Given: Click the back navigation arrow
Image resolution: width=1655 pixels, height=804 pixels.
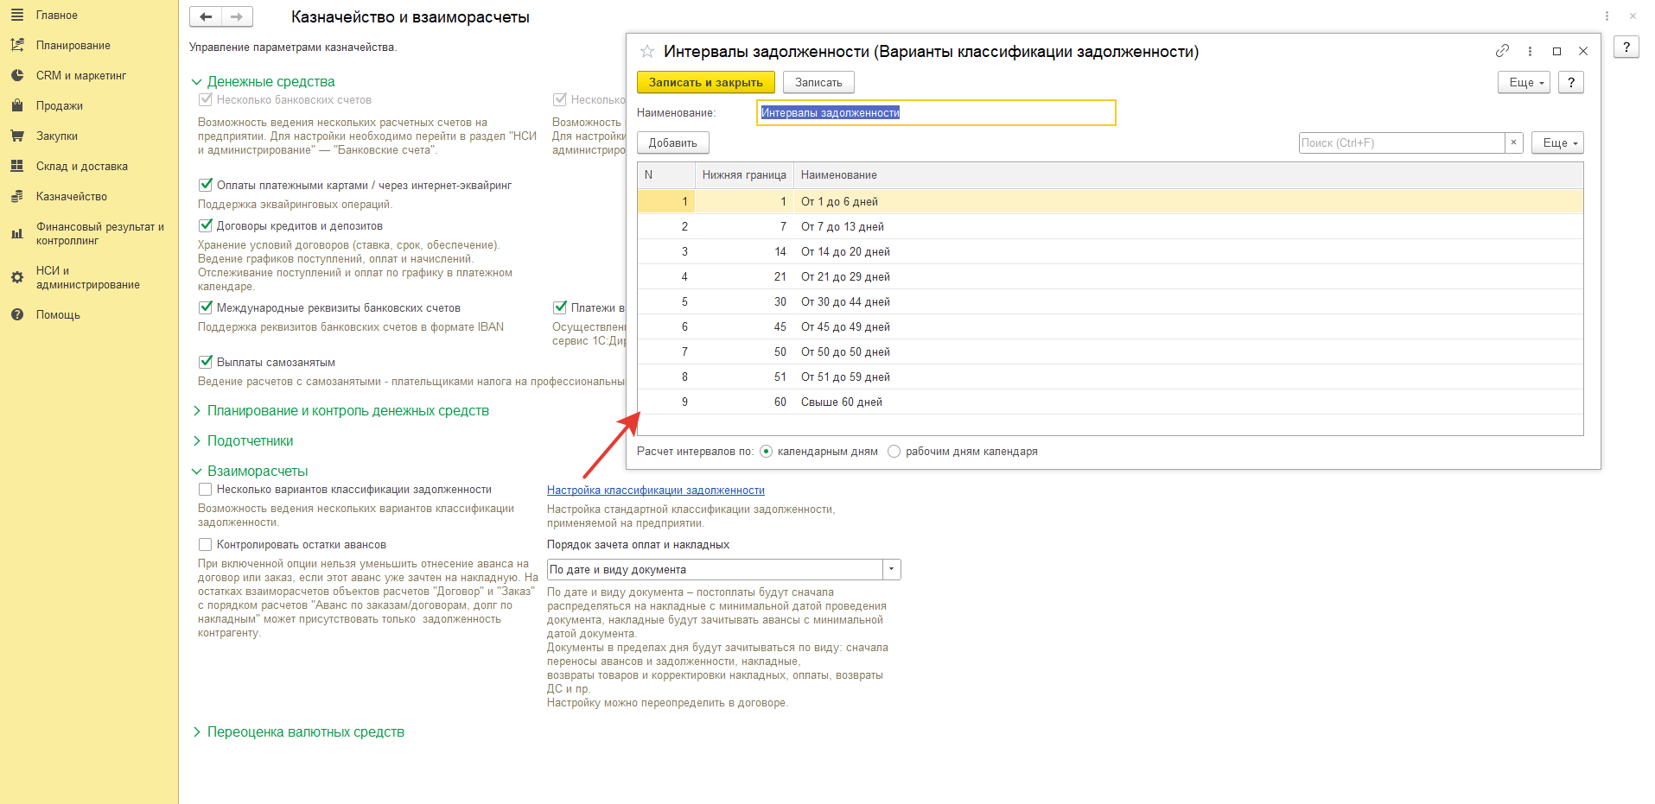Looking at the screenshot, I should pos(206,16).
